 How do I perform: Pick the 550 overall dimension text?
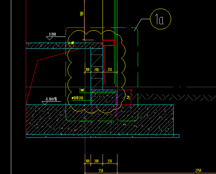coord(101,171)
